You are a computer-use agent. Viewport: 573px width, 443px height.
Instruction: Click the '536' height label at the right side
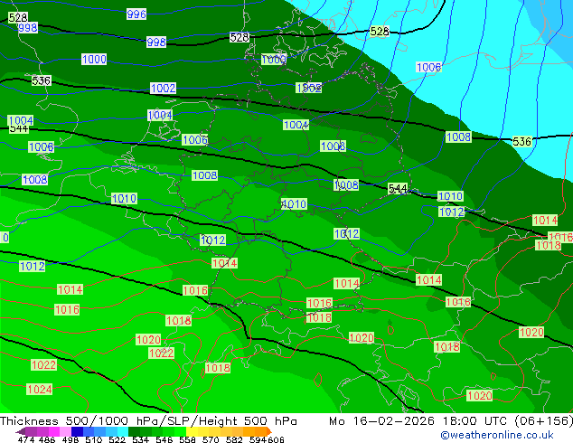click(x=521, y=141)
